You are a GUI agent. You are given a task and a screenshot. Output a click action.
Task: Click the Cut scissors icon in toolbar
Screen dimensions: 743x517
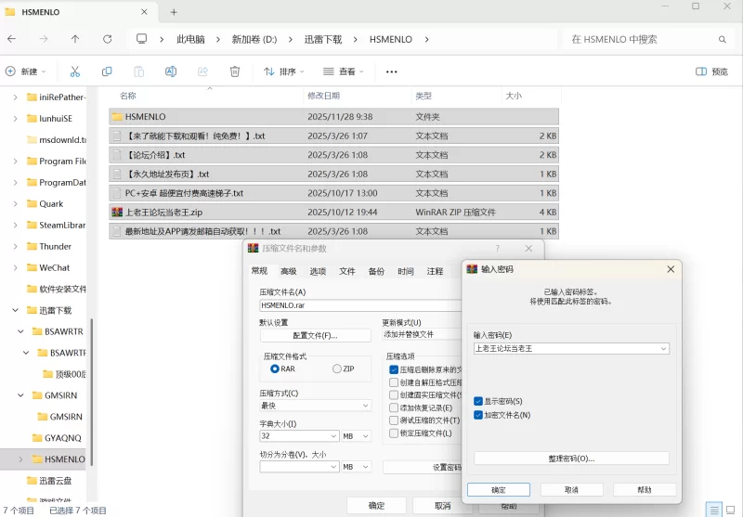click(x=75, y=71)
